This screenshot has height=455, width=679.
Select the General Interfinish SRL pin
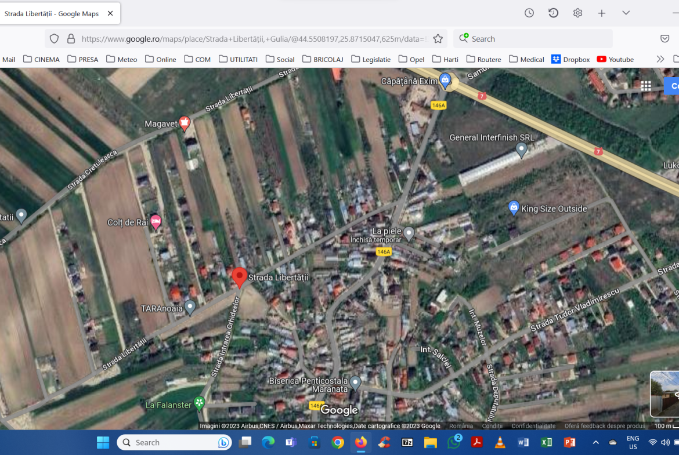[x=521, y=150]
